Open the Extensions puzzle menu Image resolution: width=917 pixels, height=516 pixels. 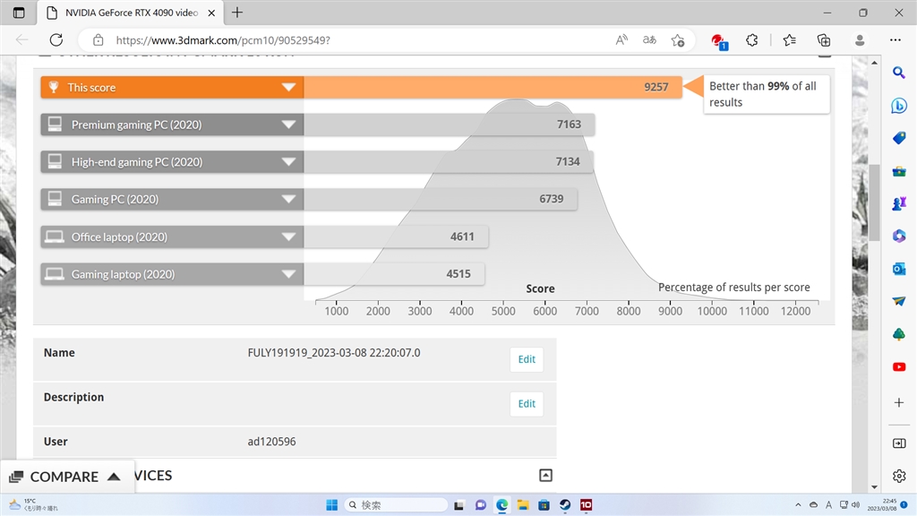[x=752, y=39]
